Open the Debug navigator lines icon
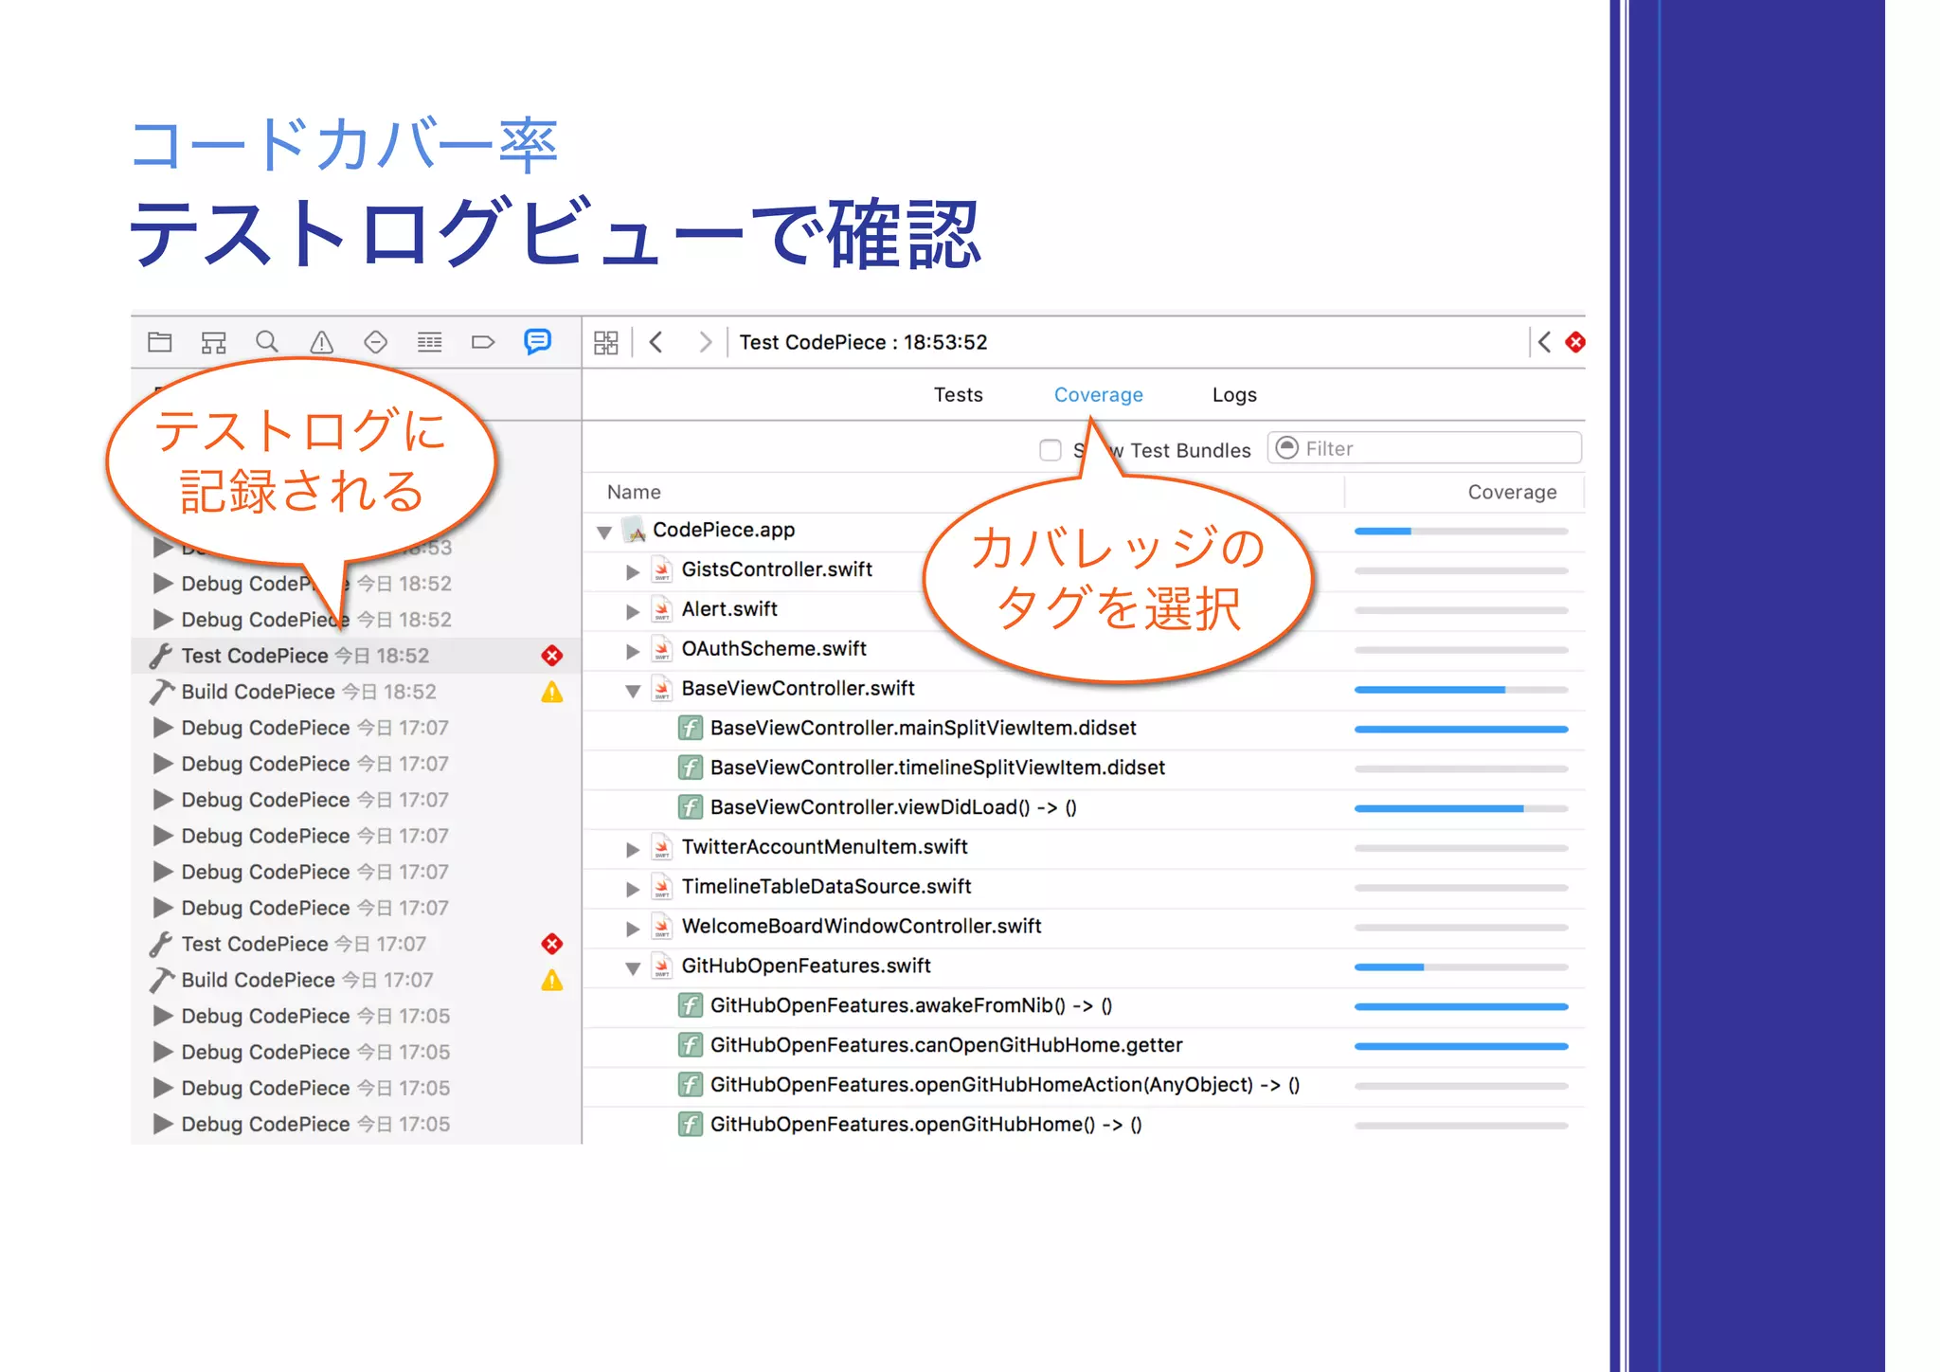The image size is (1940, 1372). pos(430,342)
